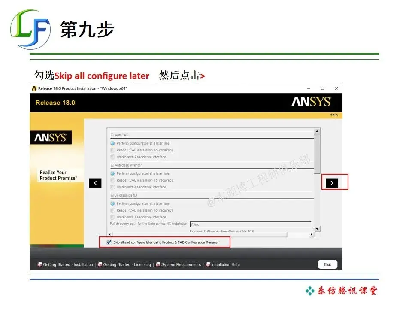This screenshot has width=412, height=309.
Task: Click the next arrow button
Action: tap(332, 183)
